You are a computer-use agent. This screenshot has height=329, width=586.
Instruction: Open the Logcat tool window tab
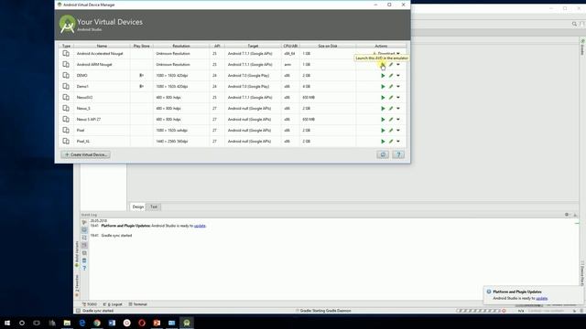[x=113, y=304]
